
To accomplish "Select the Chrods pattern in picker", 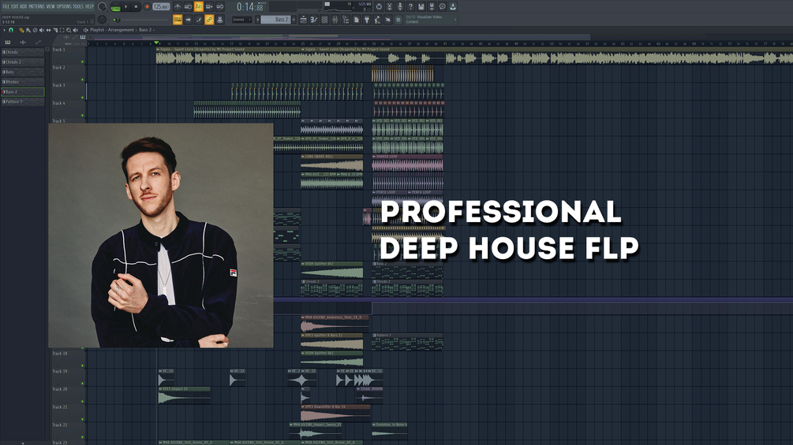I will tap(23, 52).
